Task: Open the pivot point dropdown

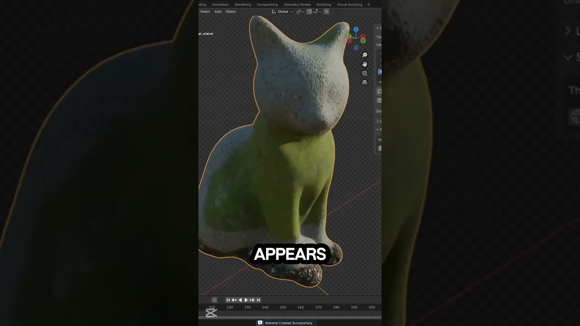Action: 300,12
